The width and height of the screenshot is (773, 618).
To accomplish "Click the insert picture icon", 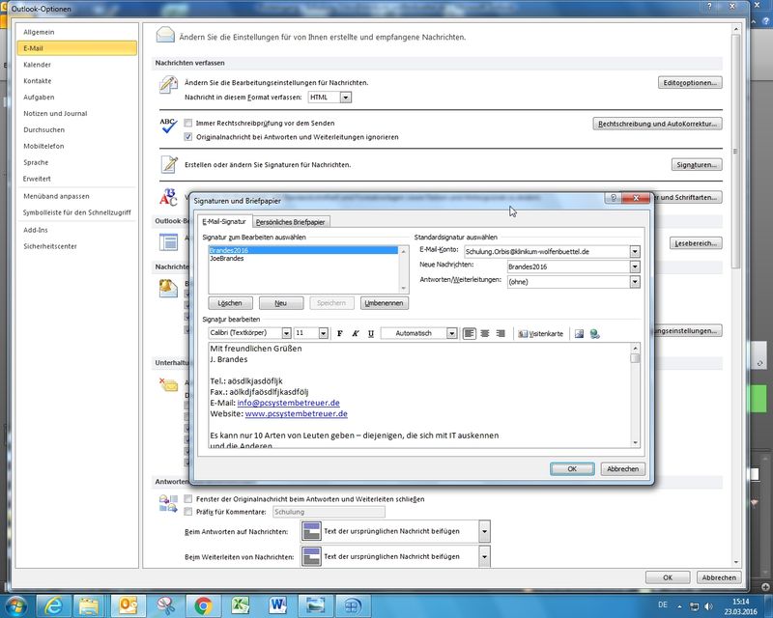I will click(580, 333).
